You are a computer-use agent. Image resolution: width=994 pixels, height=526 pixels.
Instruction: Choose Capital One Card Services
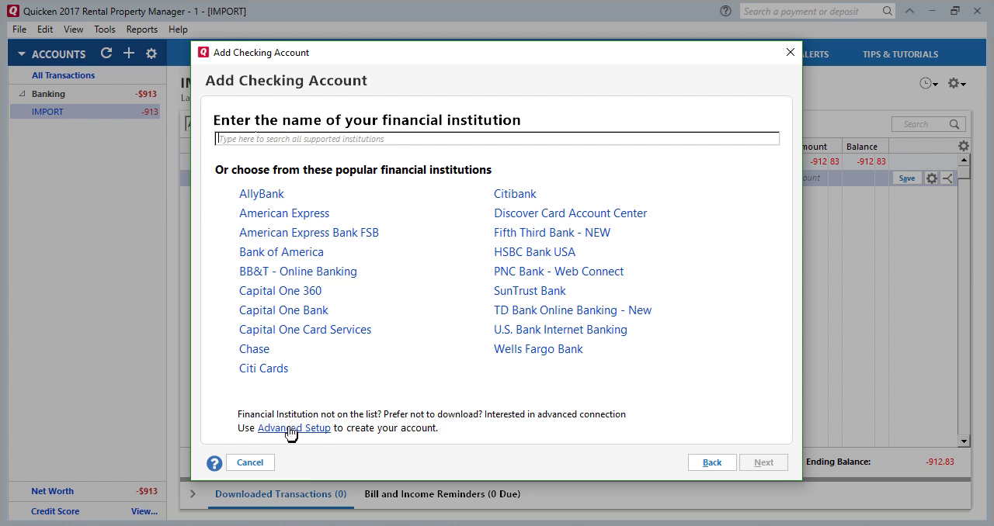click(x=305, y=330)
